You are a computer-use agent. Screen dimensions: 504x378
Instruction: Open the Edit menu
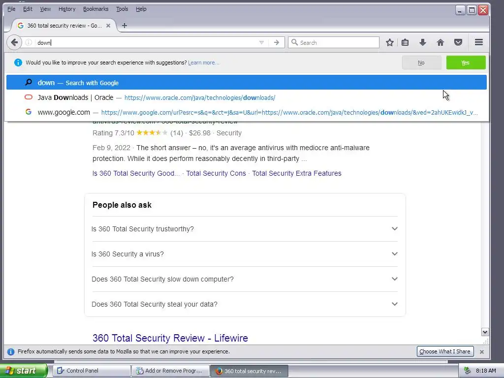(x=28, y=9)
